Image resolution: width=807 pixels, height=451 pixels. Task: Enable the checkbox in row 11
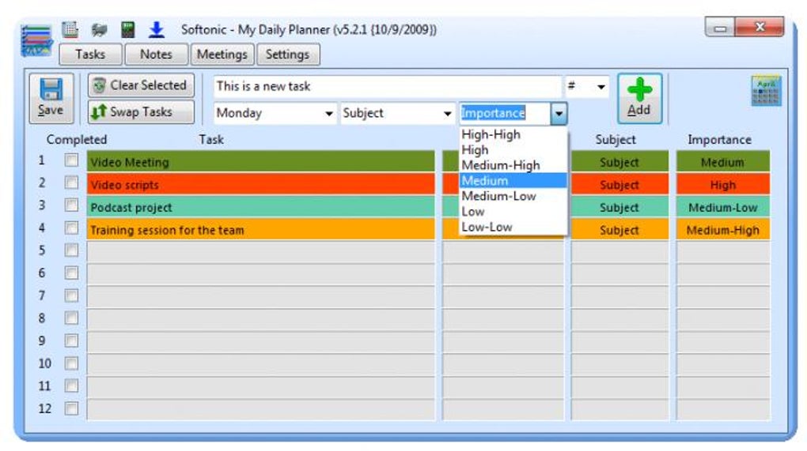(x=71, y=386)
